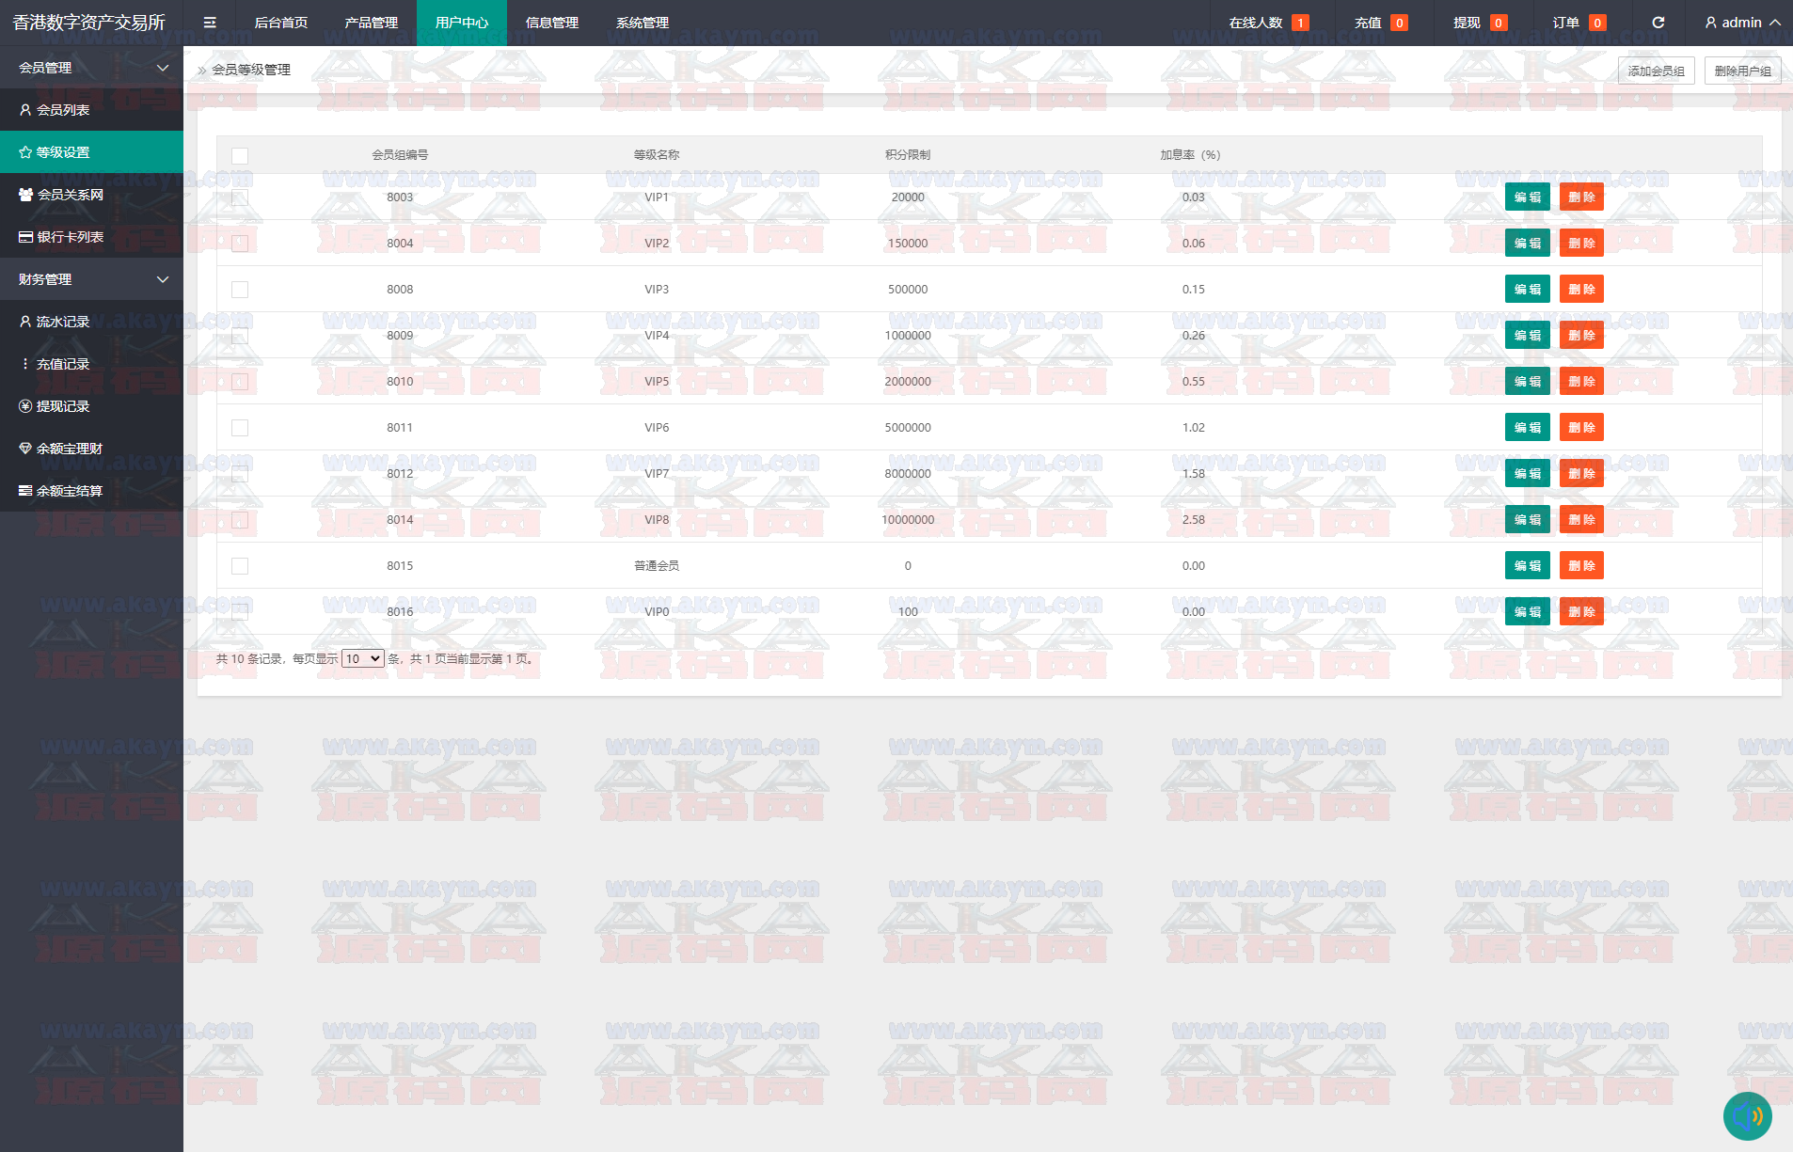Screen dimensions: 1793x1152
Task: Click the sidebar collapse hamburger icon
Action: (x=210, y=23)
